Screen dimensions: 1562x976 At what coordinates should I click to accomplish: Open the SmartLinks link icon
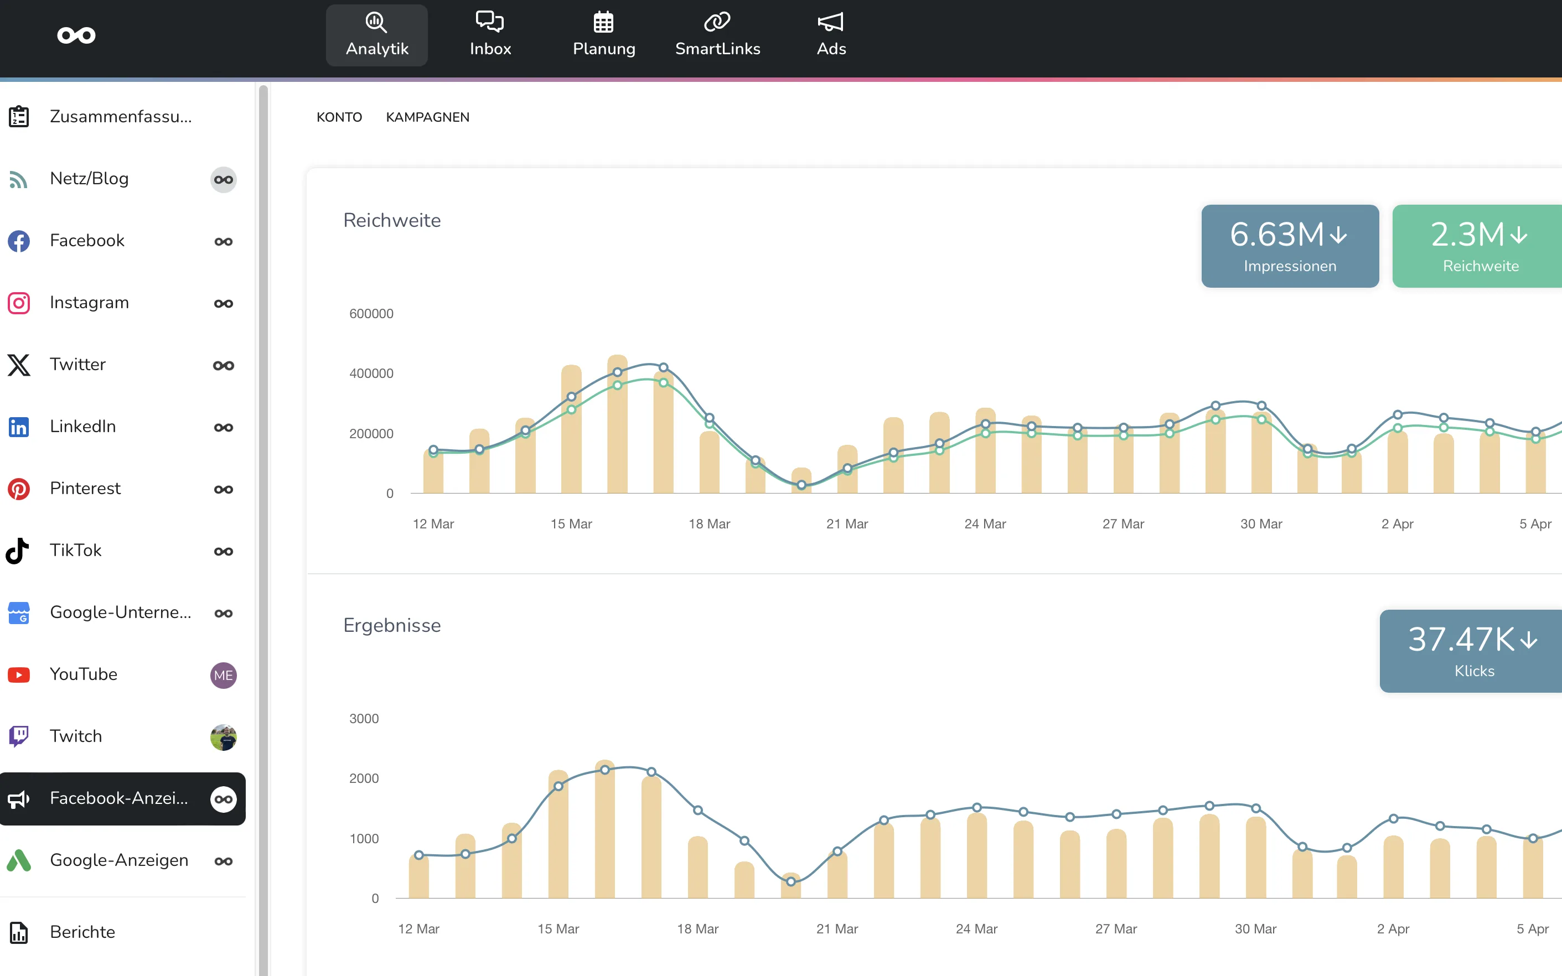coord(717,22)
